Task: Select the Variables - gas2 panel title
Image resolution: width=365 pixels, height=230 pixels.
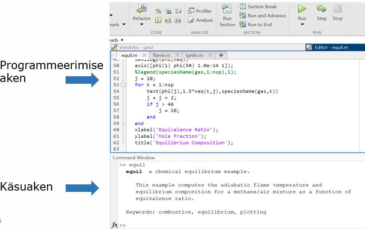Action: coord(136,47)
